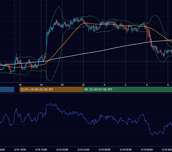Image resolution: width=172 pixels, height=152 pixels.
Task: Click the 2/19 02:00 date label
Action: tap(126, 149)
